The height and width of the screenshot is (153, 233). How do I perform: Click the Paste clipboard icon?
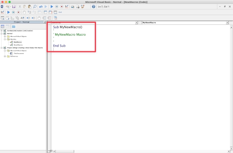click(30, 7)
